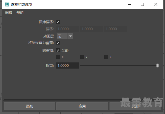165x114 pixels.
Task: Click the first 偏移 value field
Action: point(68,29)
